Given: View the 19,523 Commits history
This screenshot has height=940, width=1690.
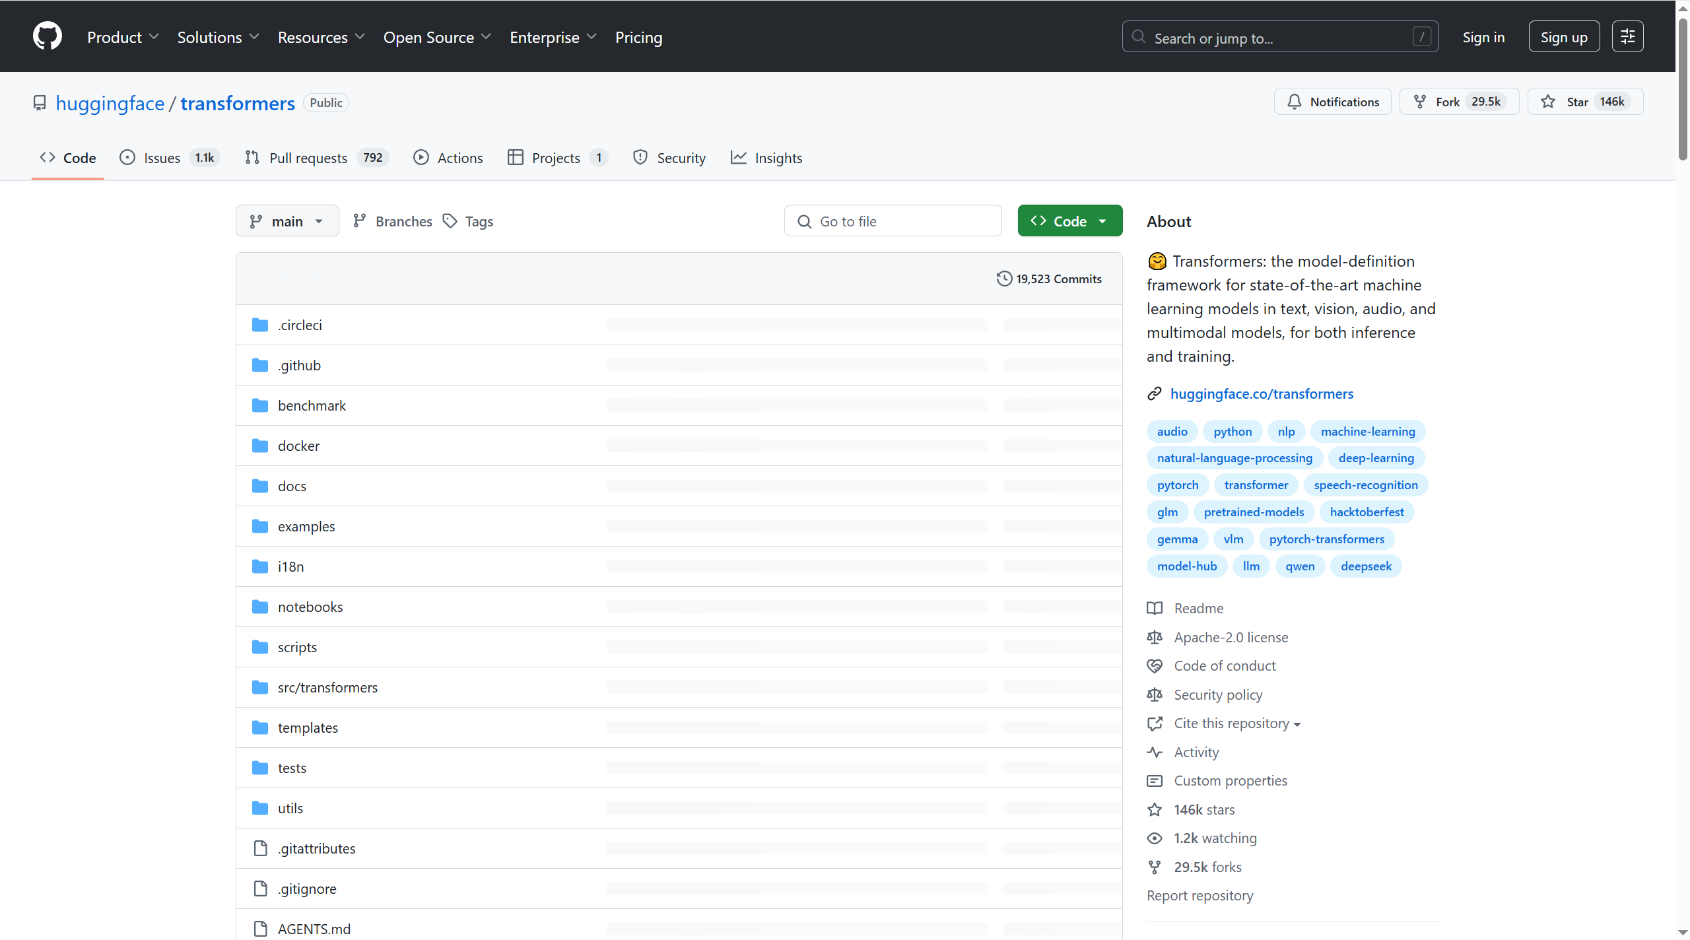Looking at the screenshot, I should (1049, 279).
